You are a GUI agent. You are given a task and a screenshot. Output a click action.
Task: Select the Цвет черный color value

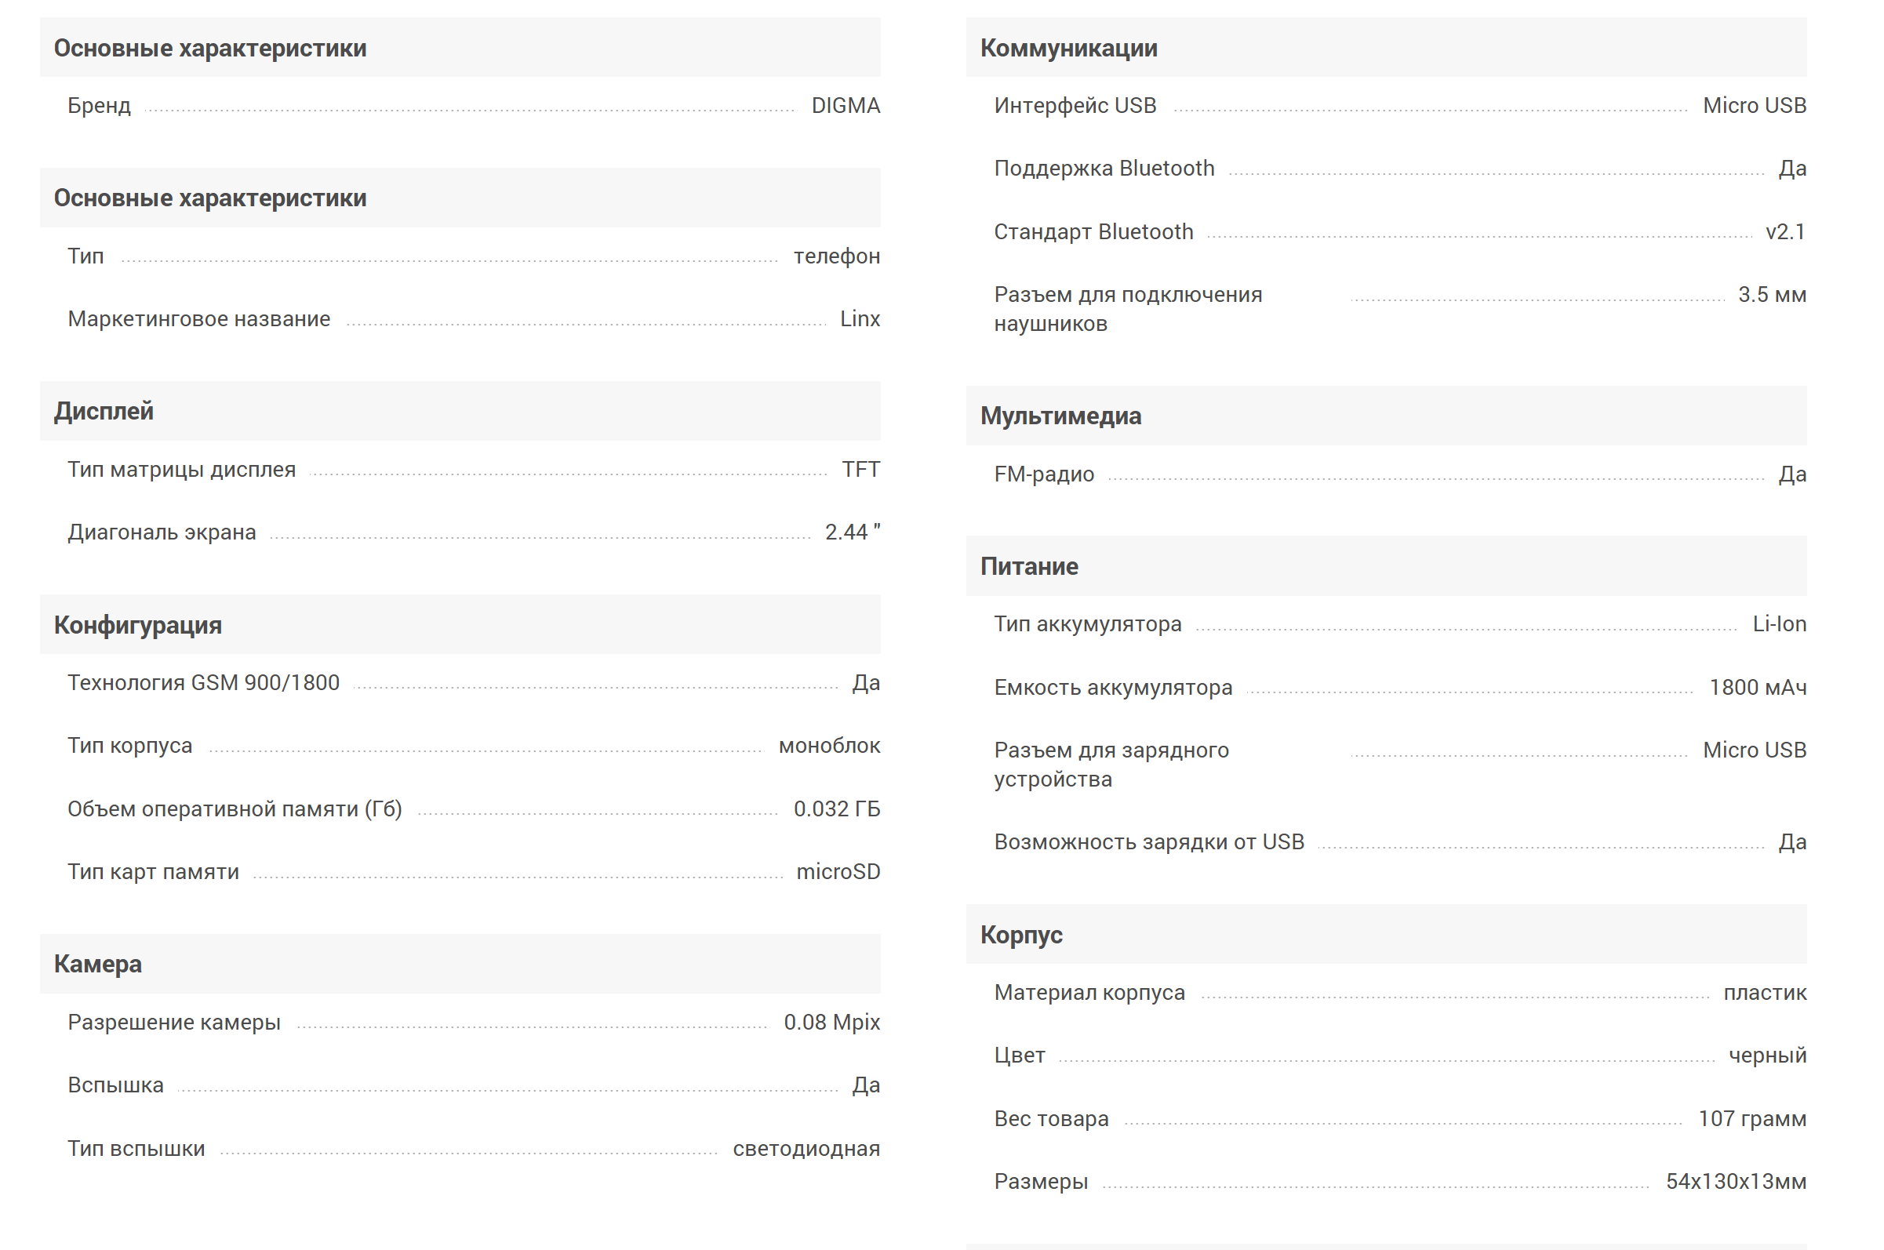(x=1767, y=1056)
